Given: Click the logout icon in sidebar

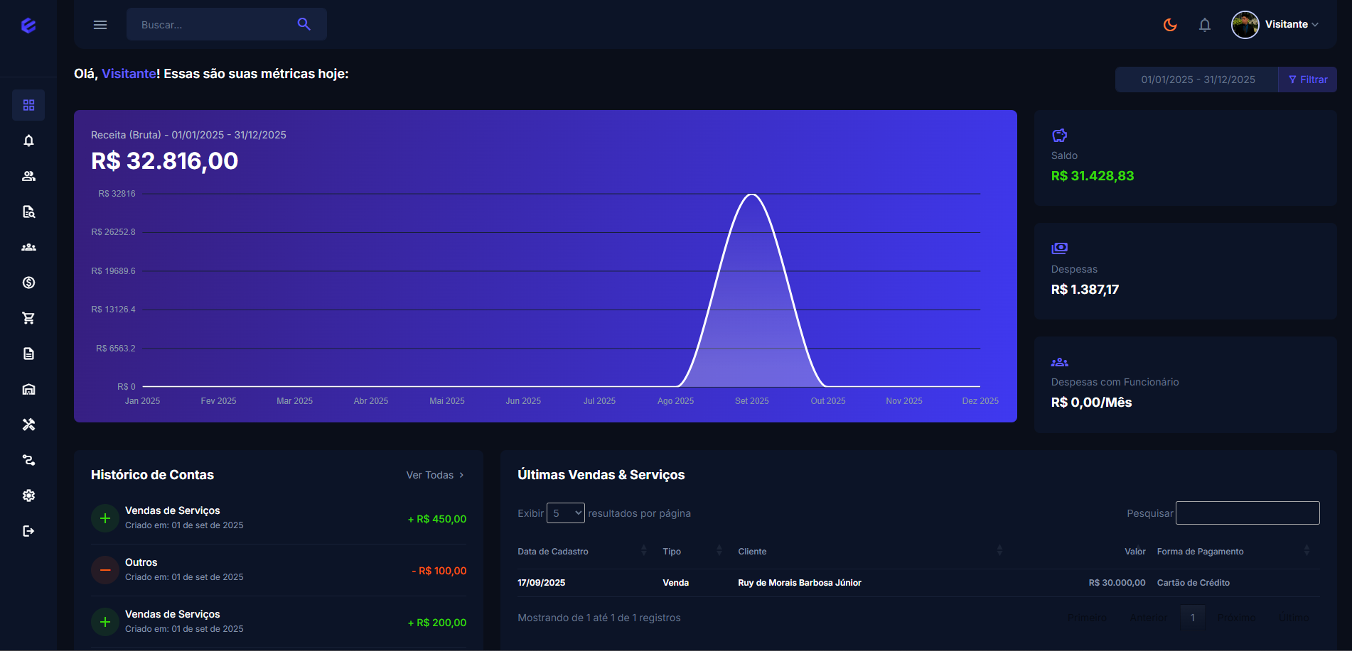Looking at the screenshot, I should pos(28,531).
